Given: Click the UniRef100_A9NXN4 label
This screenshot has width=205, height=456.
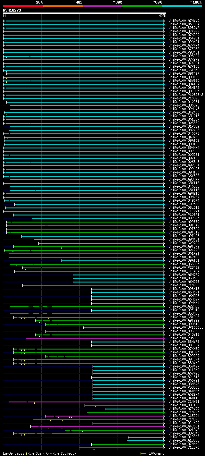Looking at the screenshot, I should click(184, 303).
